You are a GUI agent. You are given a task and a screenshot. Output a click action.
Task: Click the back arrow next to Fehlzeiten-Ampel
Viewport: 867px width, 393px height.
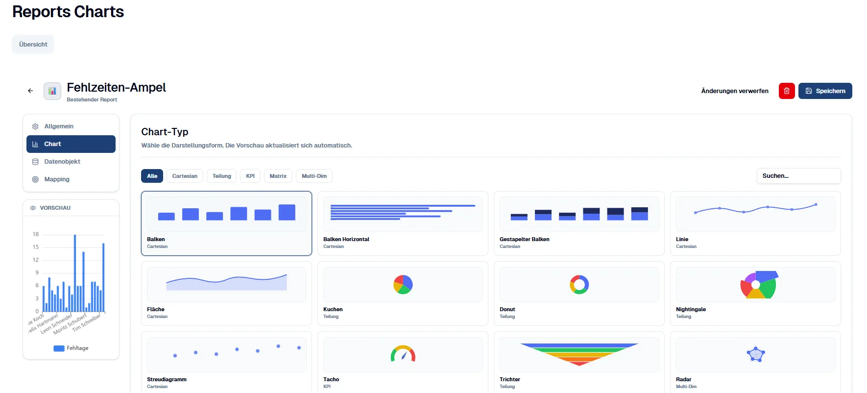(x=30, y=91)
